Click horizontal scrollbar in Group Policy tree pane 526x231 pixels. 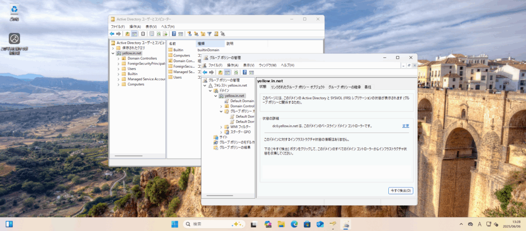coord(220,196)
